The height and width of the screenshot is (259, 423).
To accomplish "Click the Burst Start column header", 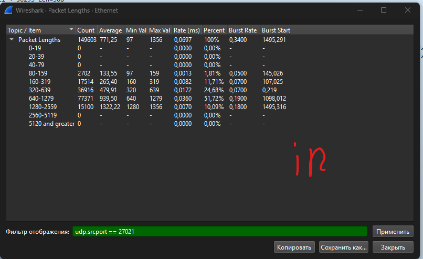I will (x=276, y=30).
